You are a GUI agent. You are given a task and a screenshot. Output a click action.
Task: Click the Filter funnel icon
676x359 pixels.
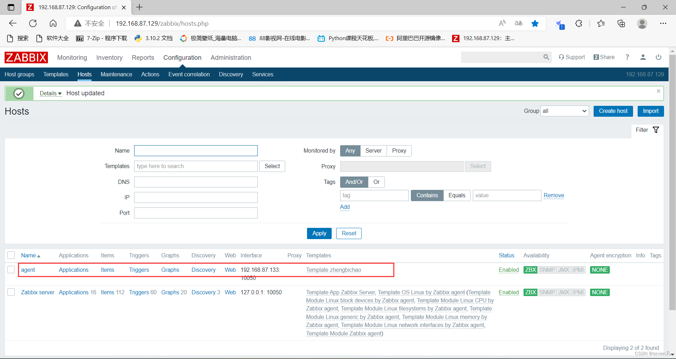click(x=656, y=130)
